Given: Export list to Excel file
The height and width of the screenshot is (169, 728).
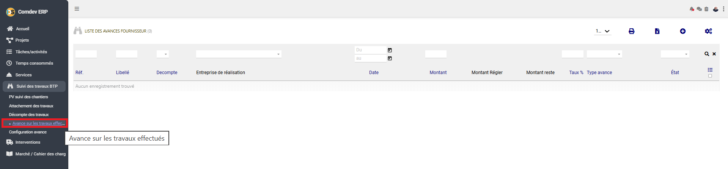Looking at the screenshot, I should (657, 31).
